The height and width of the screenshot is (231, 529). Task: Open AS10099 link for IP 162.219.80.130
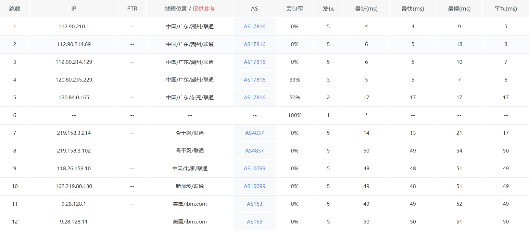pyautogui.click(x=254, y=186)
